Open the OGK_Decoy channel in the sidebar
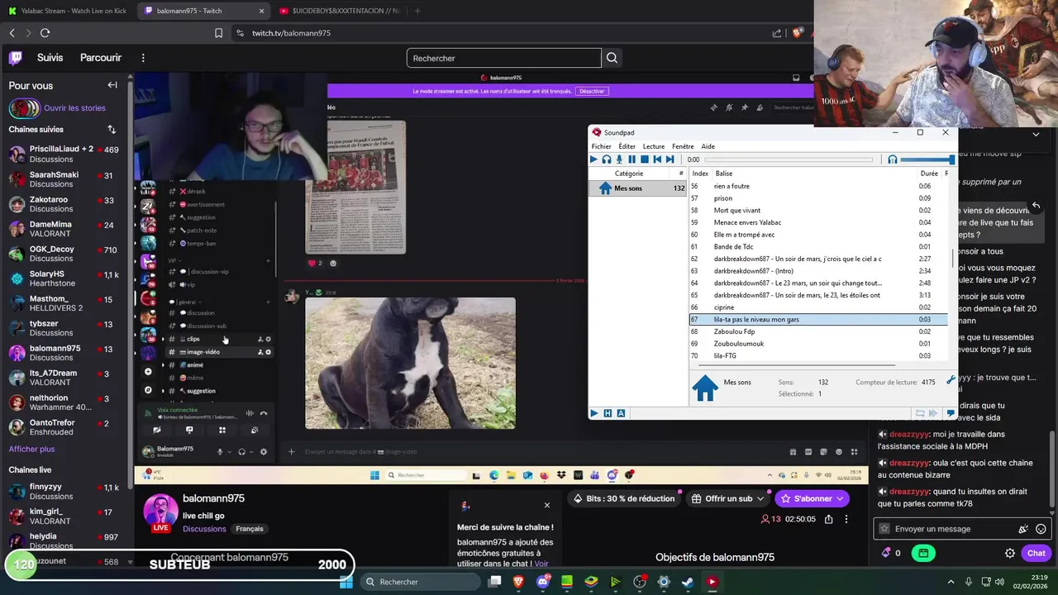The image size is (1058, 595). 64,254
